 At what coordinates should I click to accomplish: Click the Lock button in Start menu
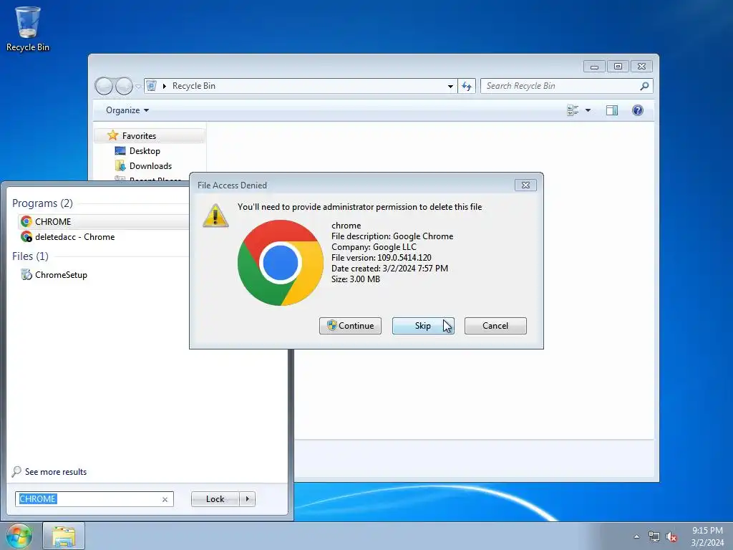coord(215,499)
